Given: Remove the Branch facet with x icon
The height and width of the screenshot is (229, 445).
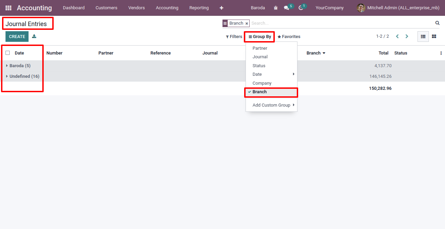Looking at the screenshot, I should tap(247, 23).
